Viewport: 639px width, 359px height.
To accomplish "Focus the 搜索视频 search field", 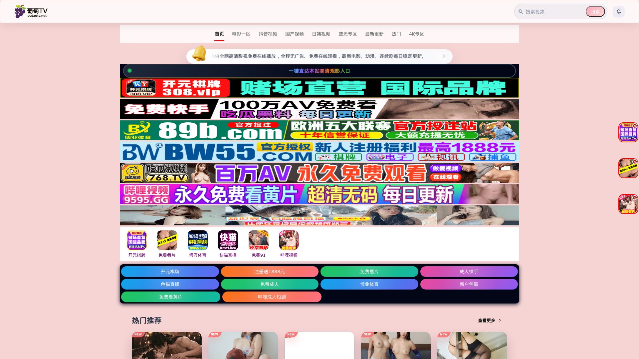I will point(554,12).
